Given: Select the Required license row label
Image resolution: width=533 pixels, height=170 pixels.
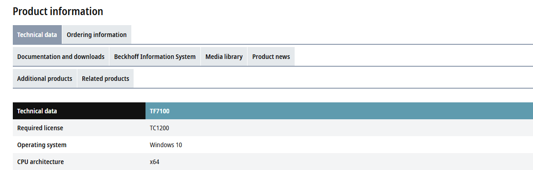Looking at the screenshot, I should coord(40,128).
